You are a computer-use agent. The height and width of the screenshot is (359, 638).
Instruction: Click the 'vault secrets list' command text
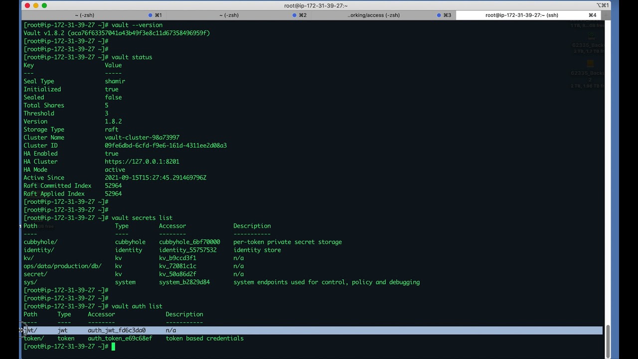[x=142, y=218]
